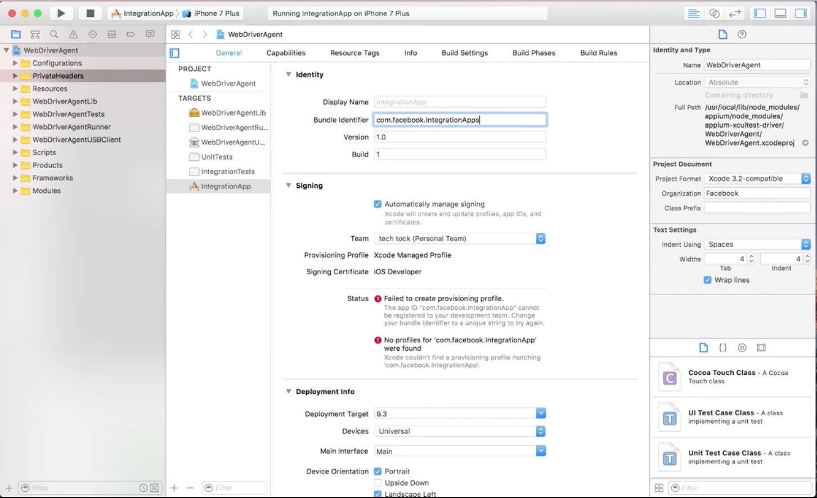Reveal the full path in Finder arrow

(805, 143)
